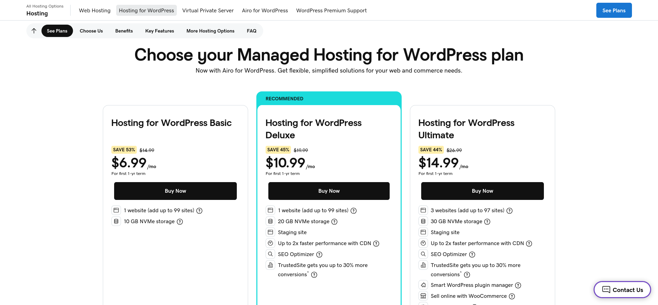
Task: Click the storage icon beside 10 GB NVMe
Action: pyautogui.click(x=116, y=221)
